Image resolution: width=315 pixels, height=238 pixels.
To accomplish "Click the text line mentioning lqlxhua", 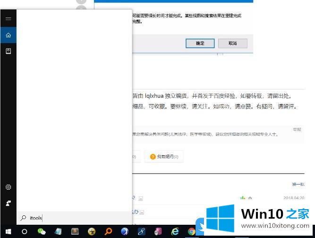I will (x=212, y=96).
